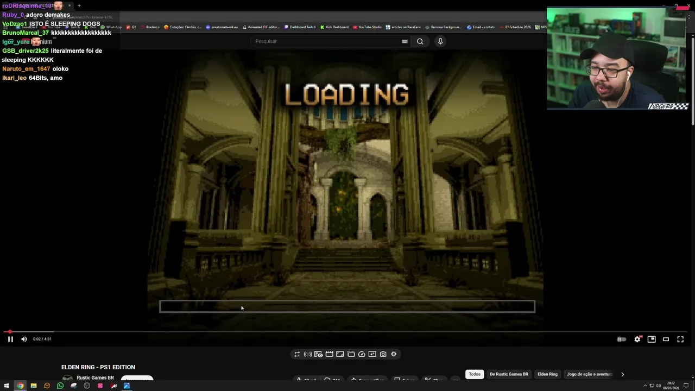Open File Explorer from the taskbar
This screenshot has width=695, height=391.
[x=34, y=386]
